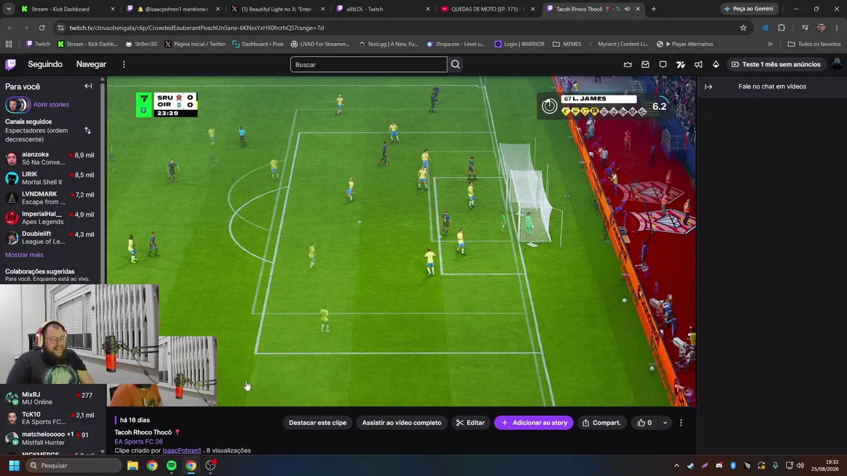Screen dimensions: 847x476
Task: Click the browser address bar URL
Action: [197, 28]
